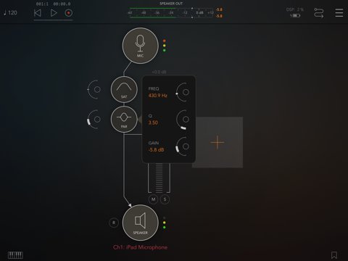The width and height of the screenshot is (348, 261).
Task: Rewind to the start of the timeline
Action: (38, 13)
